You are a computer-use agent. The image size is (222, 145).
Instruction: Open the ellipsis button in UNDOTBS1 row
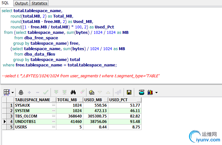54,121
